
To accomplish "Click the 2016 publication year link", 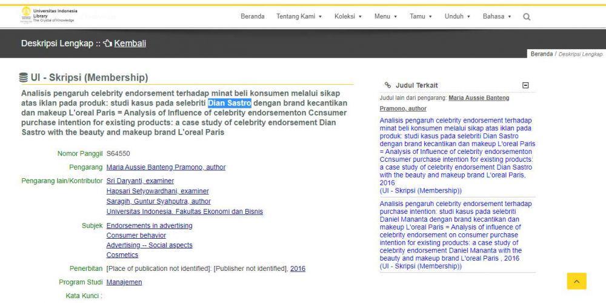I will point(298,268).
